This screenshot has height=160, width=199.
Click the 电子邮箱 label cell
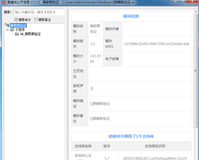click(x=113, y=59)
